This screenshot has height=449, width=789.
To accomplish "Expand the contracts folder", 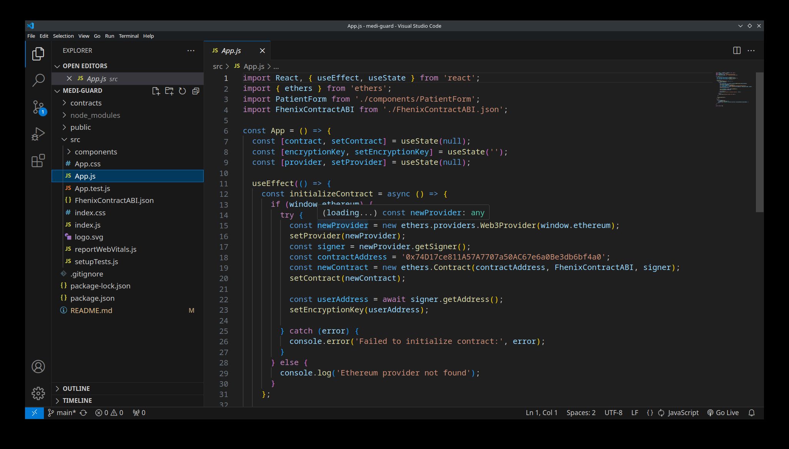I will tap(127, 103).
